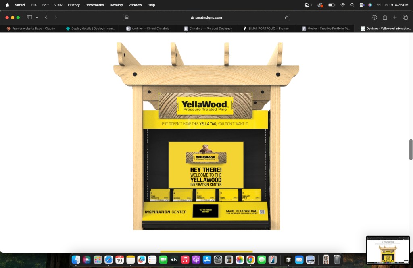Image resolution: width=413 pixels, height=268 pixels.
Task: Reload the current page
Action: point(287,18)
